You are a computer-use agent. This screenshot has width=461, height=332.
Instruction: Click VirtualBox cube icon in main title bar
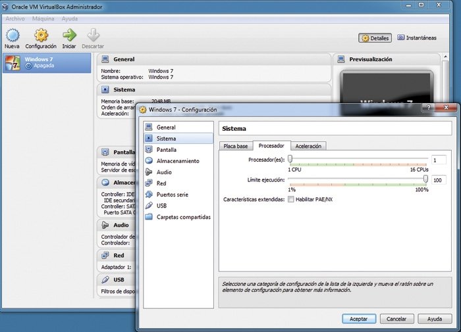[x=5, y=6]
